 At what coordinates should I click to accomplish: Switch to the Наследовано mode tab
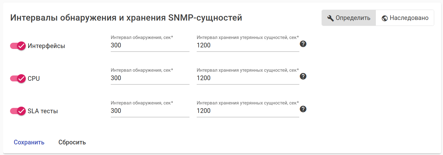click(x=405, y=18)
